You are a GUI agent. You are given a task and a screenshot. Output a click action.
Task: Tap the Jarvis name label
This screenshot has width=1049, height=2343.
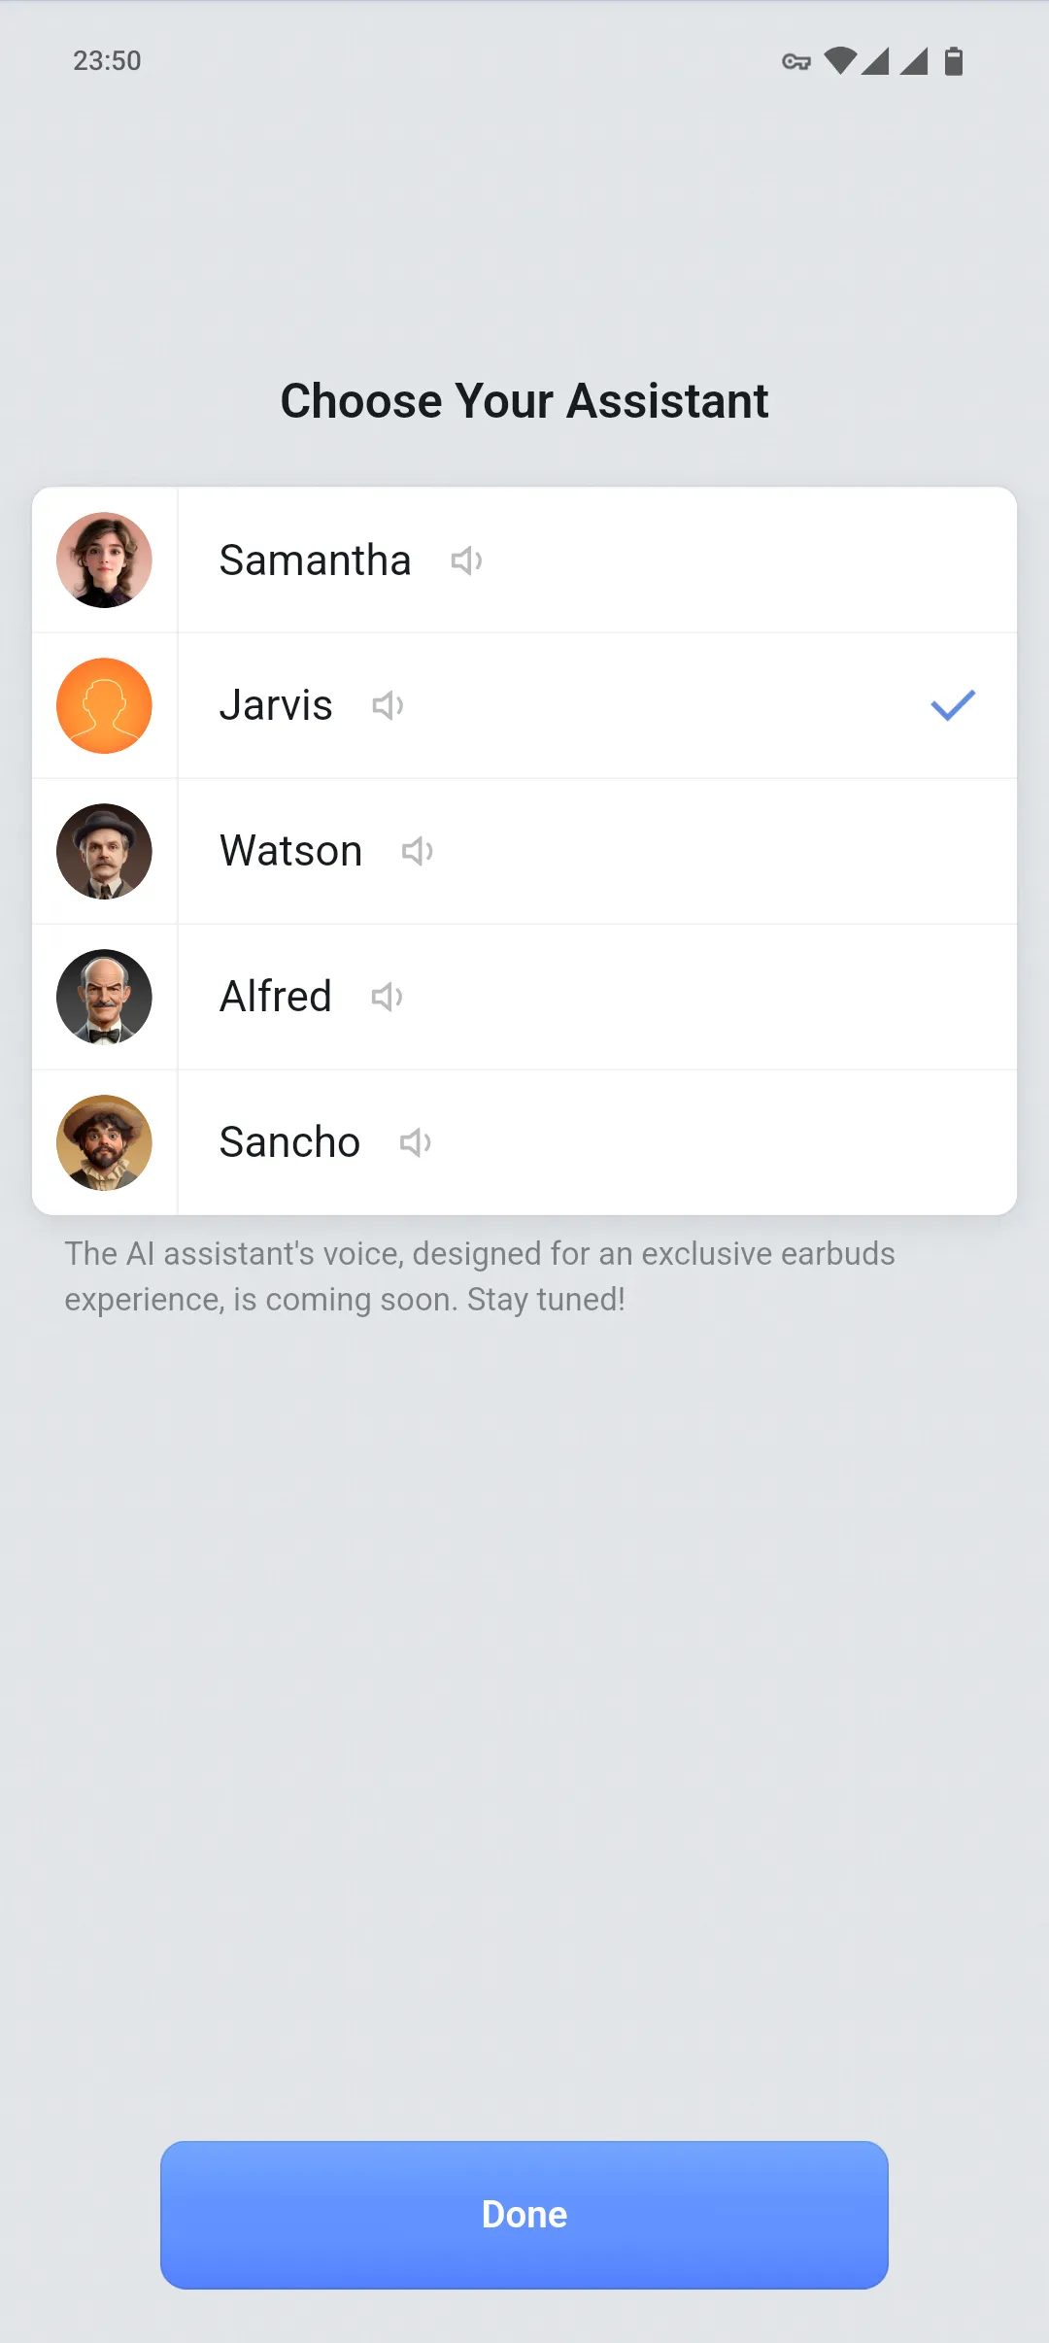276,705
